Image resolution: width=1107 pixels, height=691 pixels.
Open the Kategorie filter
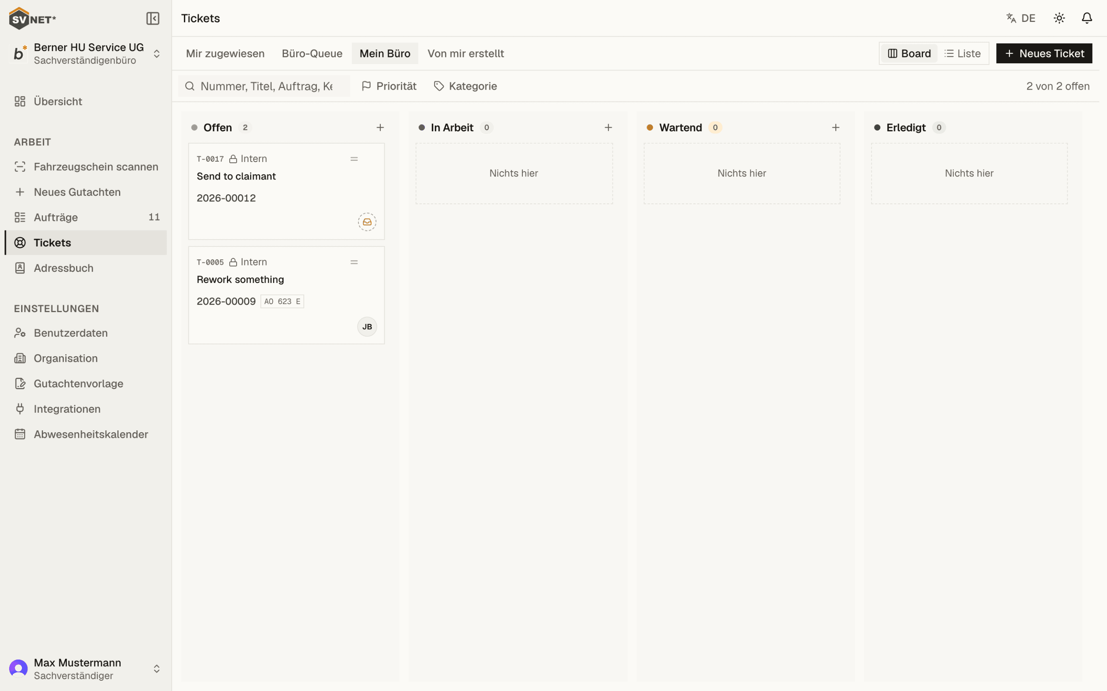465,86
